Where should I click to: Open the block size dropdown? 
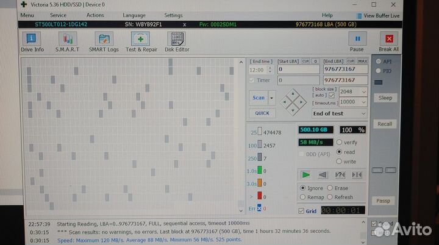(364, 91)
